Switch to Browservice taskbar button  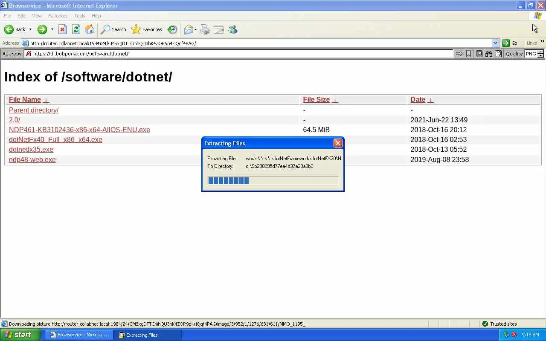pyautogui.click(x=79, y=335)
